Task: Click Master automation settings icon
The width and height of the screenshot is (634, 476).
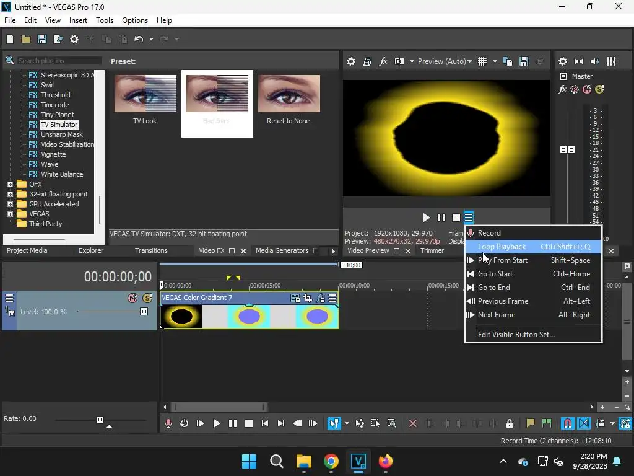Action: tap(574, 89)
